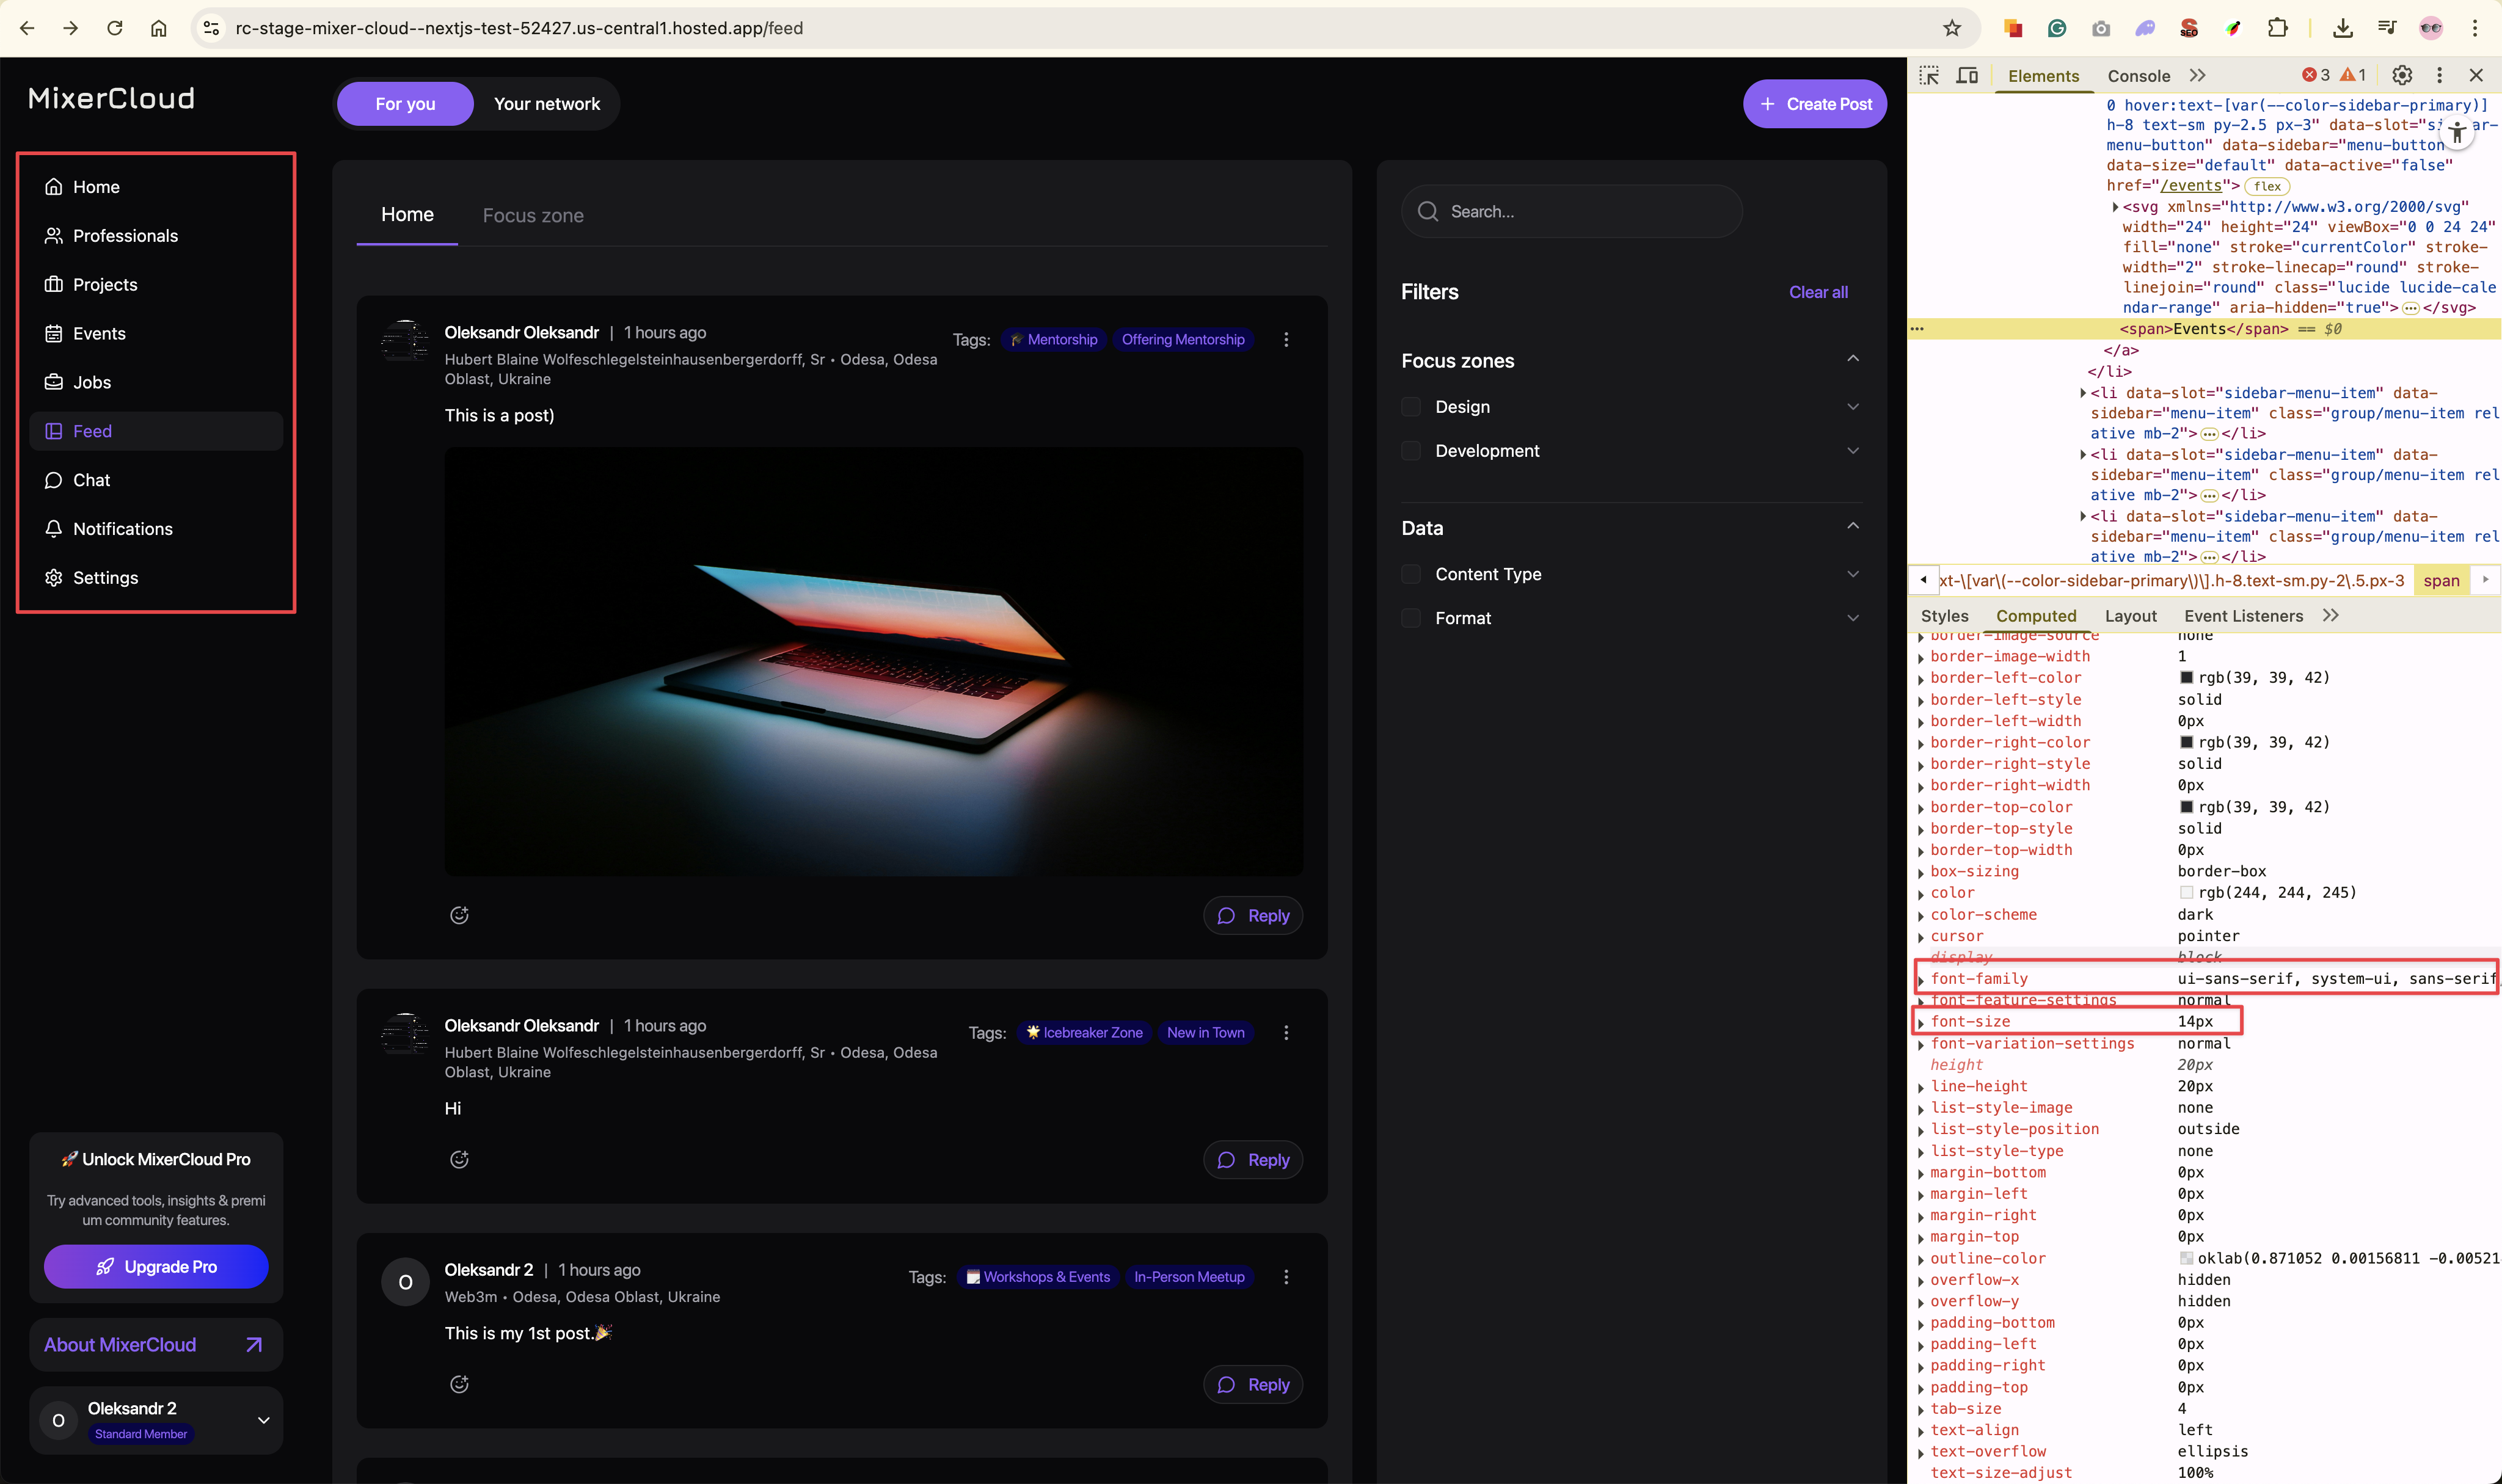Click DevTools inspect element picker icon
The height and width of the screenshot is (1484, 2502).
pyautogui.click(x=1929, y=76)
